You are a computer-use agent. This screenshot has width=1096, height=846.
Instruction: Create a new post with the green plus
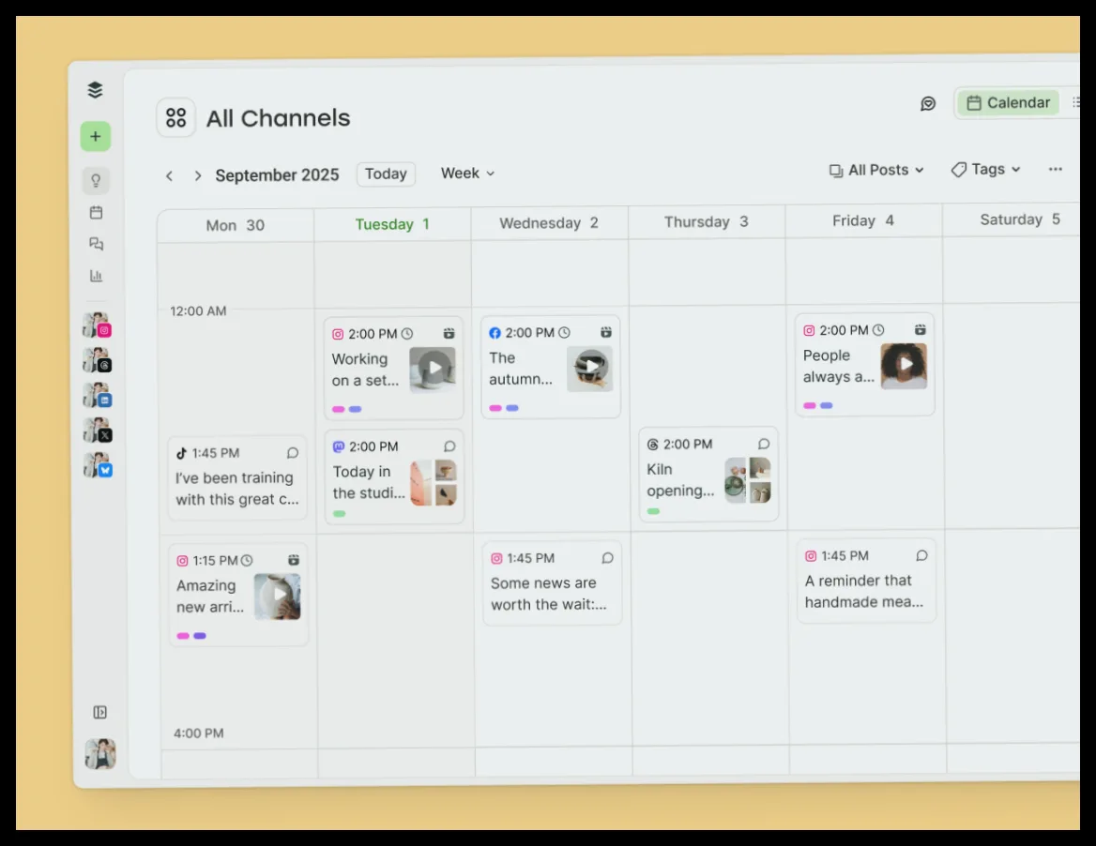pyautogui.click(x=96, y=136)
